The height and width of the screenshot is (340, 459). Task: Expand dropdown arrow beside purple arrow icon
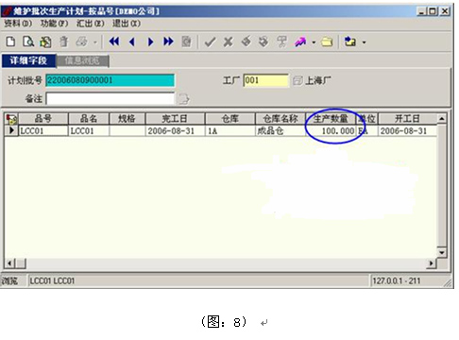click(x=314, y=42)
